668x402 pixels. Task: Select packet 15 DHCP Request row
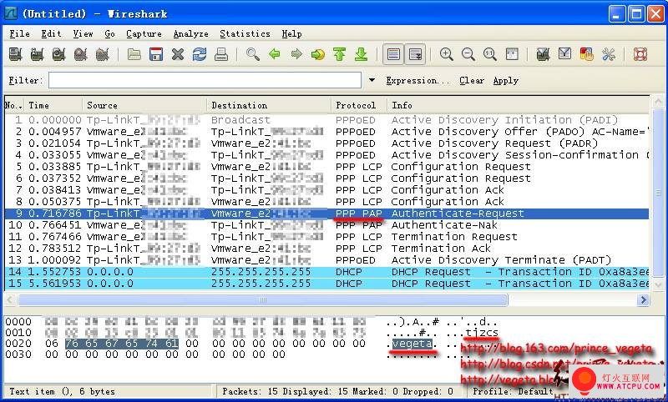tap(326, 284)
